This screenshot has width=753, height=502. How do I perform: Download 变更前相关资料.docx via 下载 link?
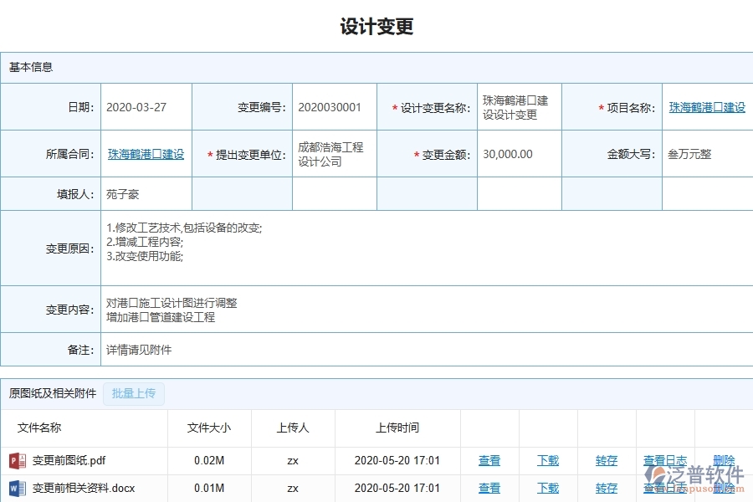[547, 489]
